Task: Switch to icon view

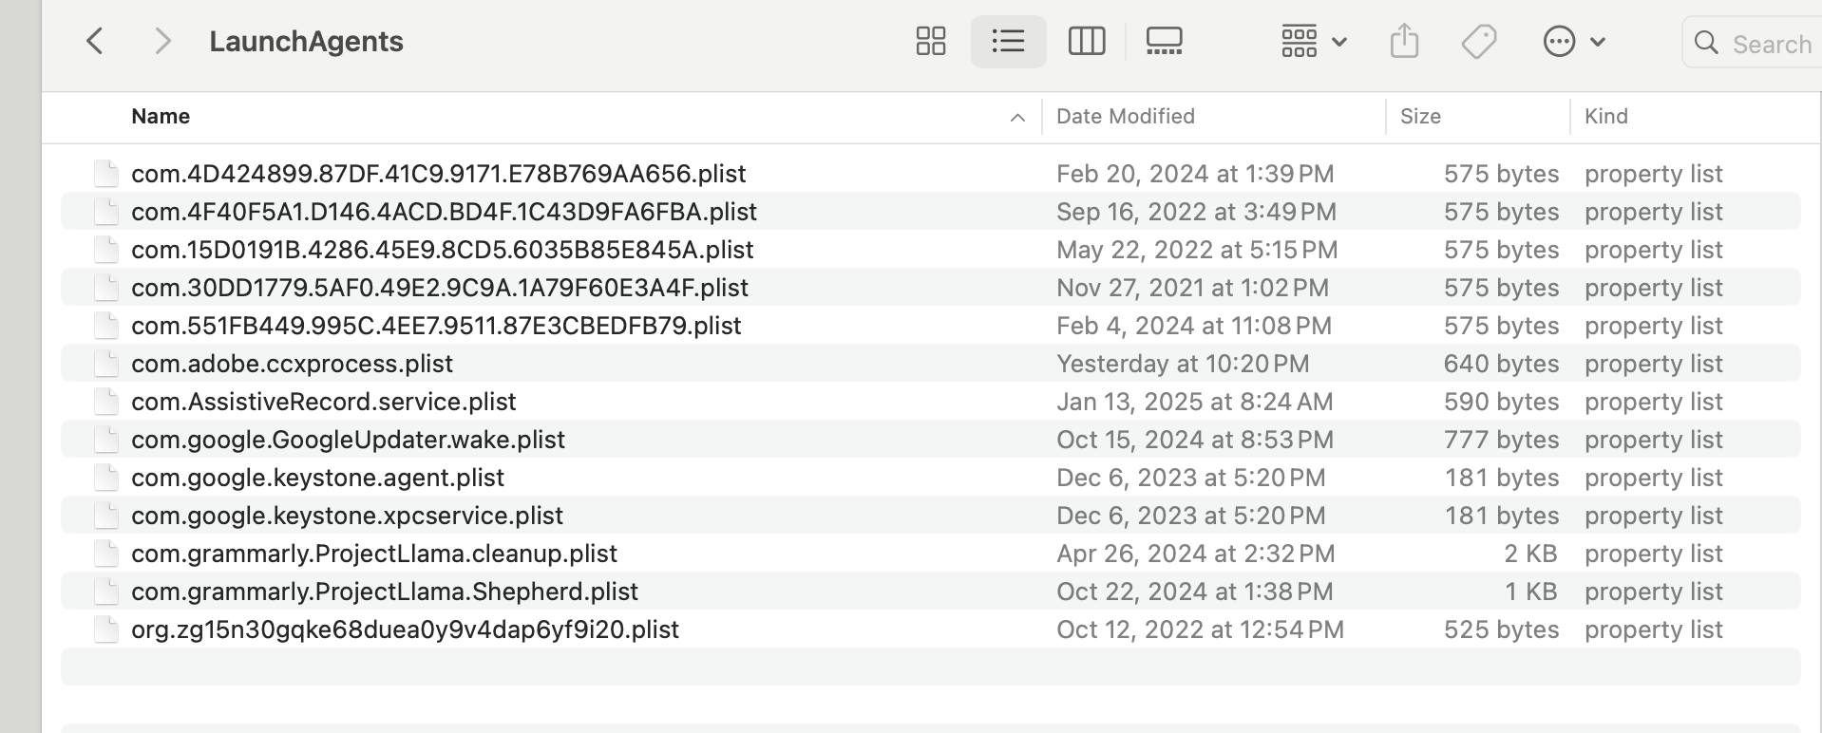Action: (x=930, y=42)
